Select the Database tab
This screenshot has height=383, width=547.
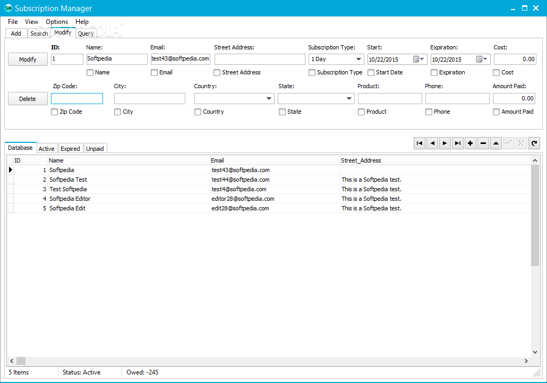(x=21, y=148)
